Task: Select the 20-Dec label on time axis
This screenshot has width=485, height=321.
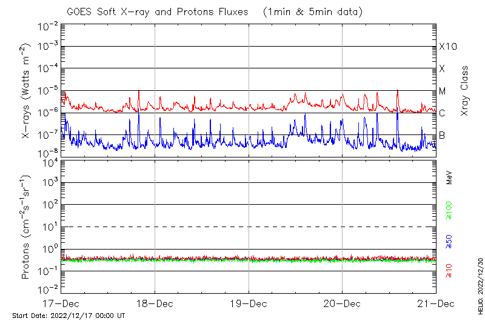Action: click(x=342, y=303)
